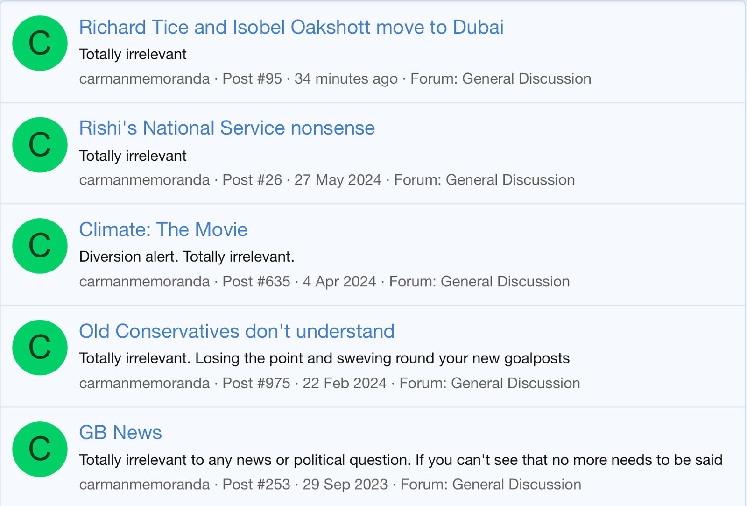Open the GB News thread
This screenshot has width=747, height=506.
(120, 433)
